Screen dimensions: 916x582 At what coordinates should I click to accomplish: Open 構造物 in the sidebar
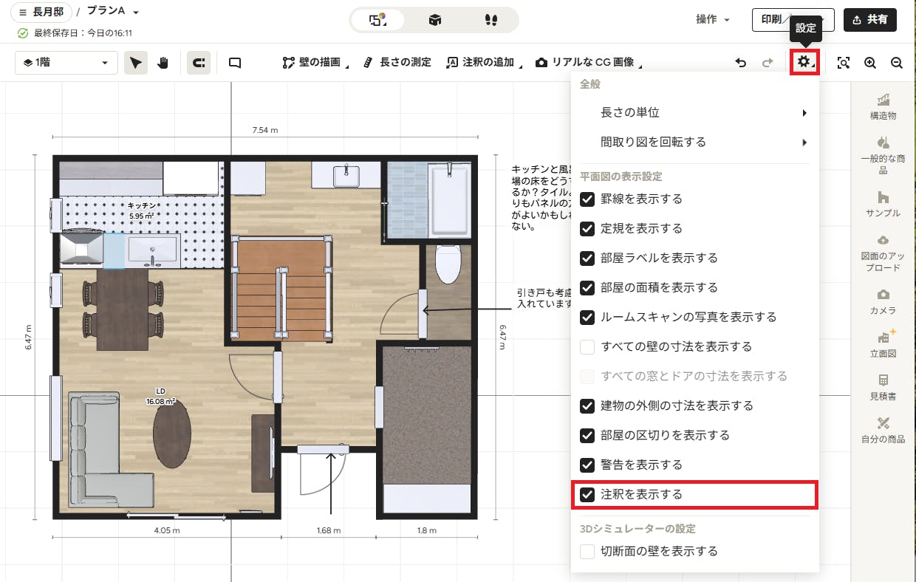click(883, 106)
